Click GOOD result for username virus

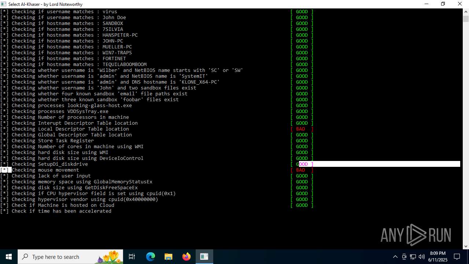click(x=302, y=11)
